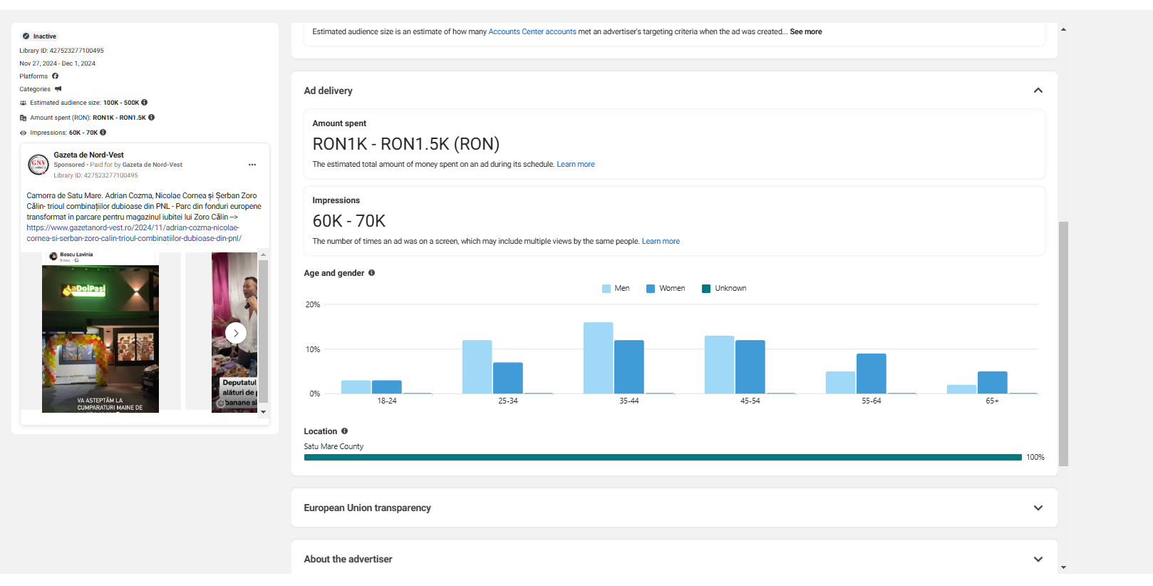Collapse the Ad delivery section
1153x586 pixels.
click(1038, 91)
